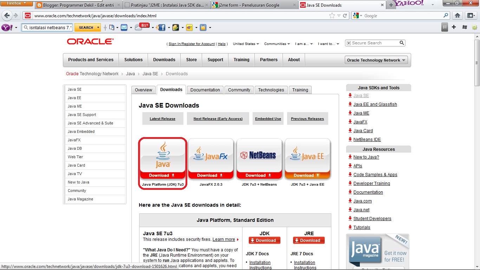
Task: Click the list view toolbar icon
Action: tap(445, 27)
